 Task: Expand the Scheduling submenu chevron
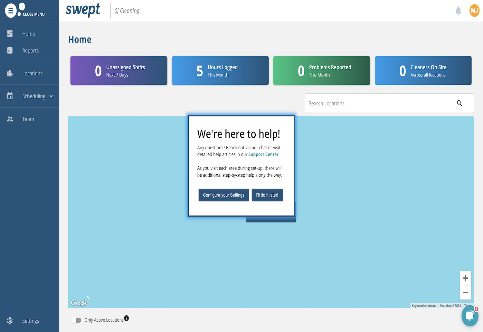point(51,96)
